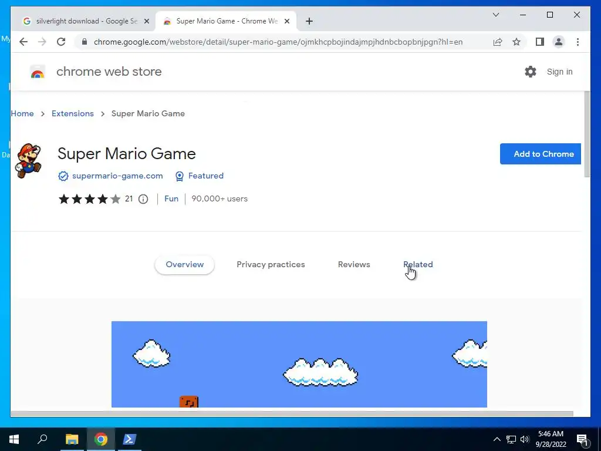This screenshot has width=601, height=451.
Task: Click the vertical page scrollbar
Action: tap(587, 134)
